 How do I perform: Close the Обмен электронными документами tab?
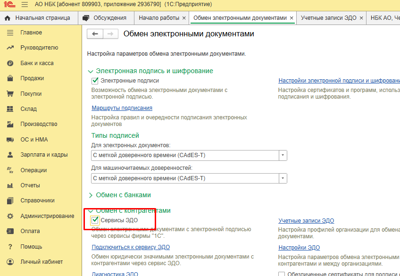[292, 18]
